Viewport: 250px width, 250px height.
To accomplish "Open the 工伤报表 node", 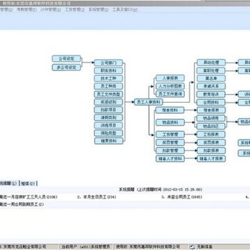I will [211, 134].
